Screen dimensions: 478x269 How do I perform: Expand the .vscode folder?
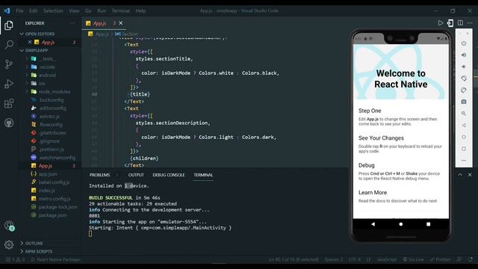(x=27, y=67)
